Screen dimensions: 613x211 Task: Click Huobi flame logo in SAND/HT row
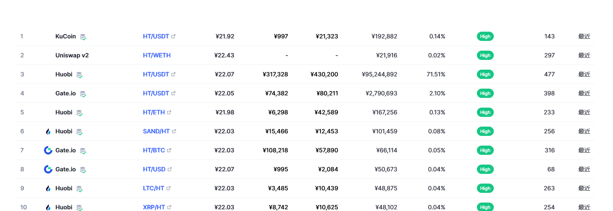tap(48, 131)
